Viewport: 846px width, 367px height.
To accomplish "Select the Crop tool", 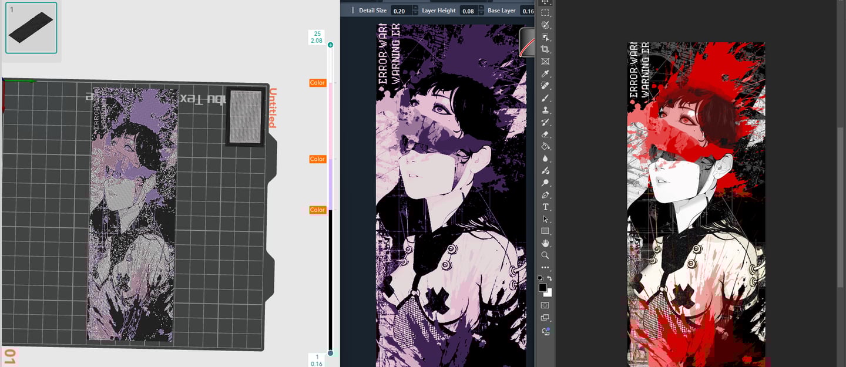I will pos(545,49).
